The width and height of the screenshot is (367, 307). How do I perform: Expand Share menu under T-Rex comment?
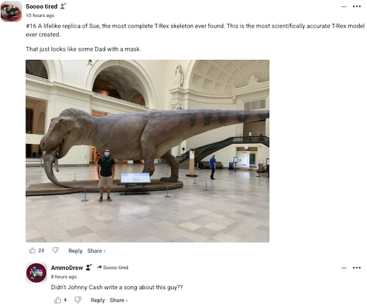[x=96, y=251]
